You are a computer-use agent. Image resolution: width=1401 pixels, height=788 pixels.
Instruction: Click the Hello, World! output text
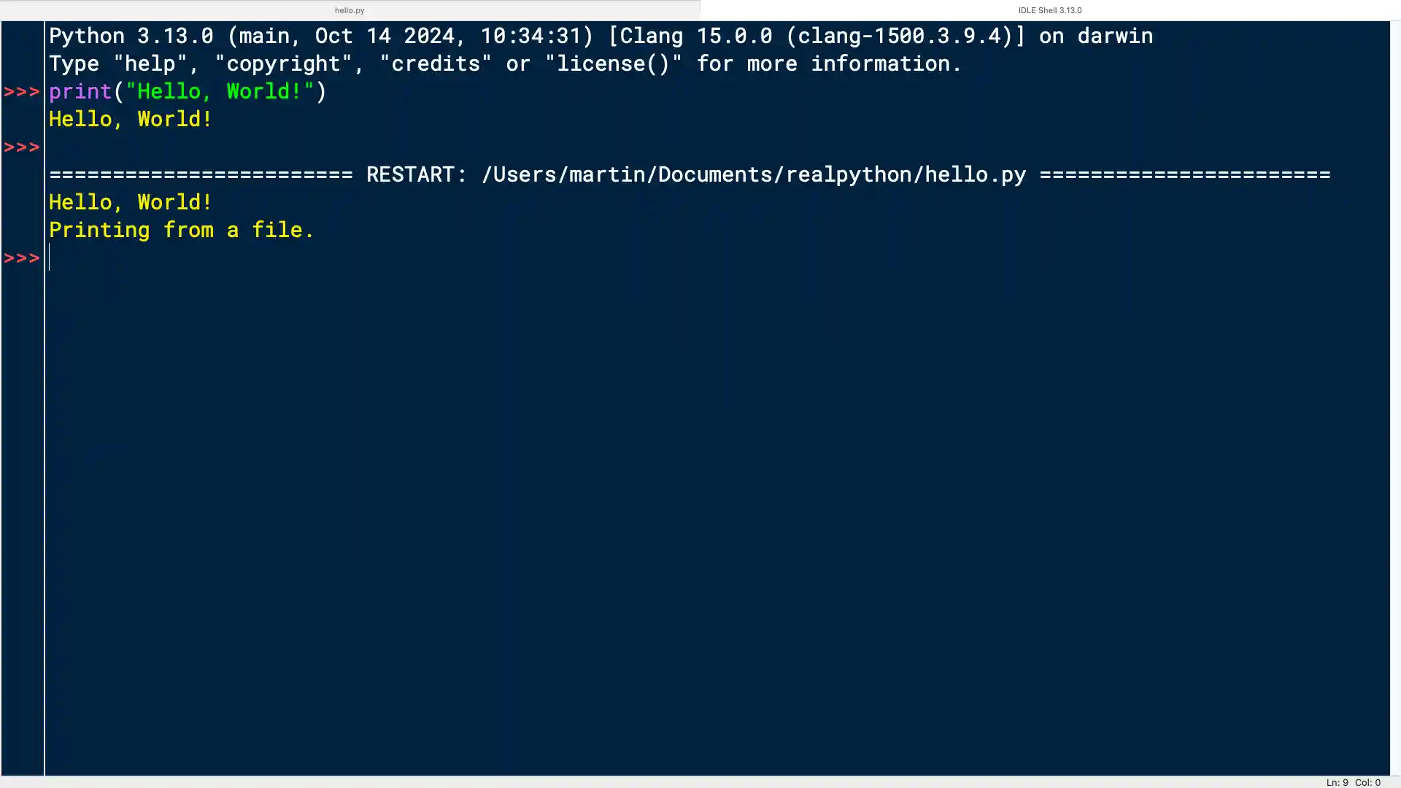tap(130, 119)
